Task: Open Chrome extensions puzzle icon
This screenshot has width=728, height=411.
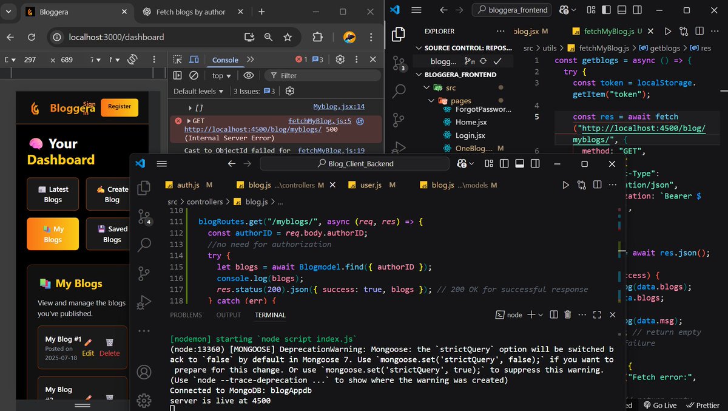Action: coord(317,37)
